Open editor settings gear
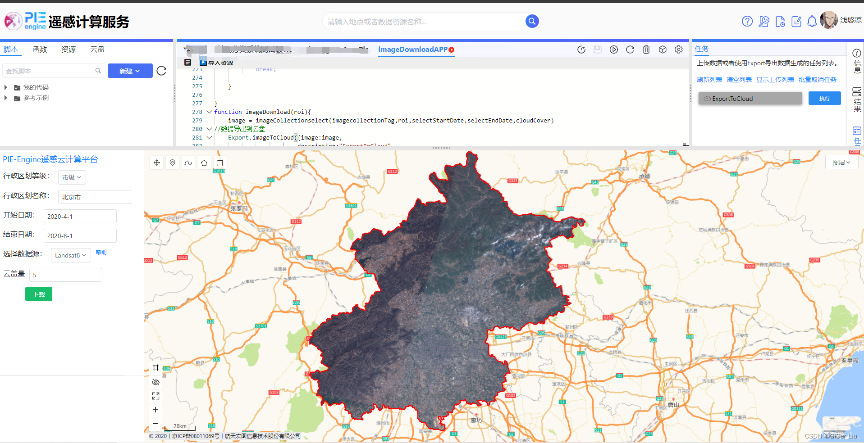The image size is (864, 443). coord(679,50)
